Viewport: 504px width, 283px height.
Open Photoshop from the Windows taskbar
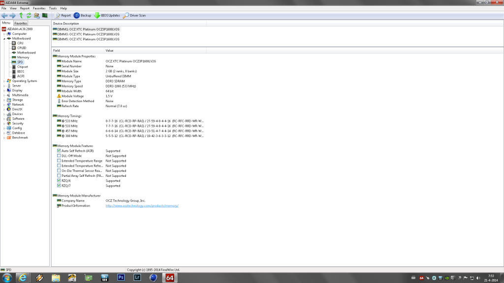pos(121,278)
